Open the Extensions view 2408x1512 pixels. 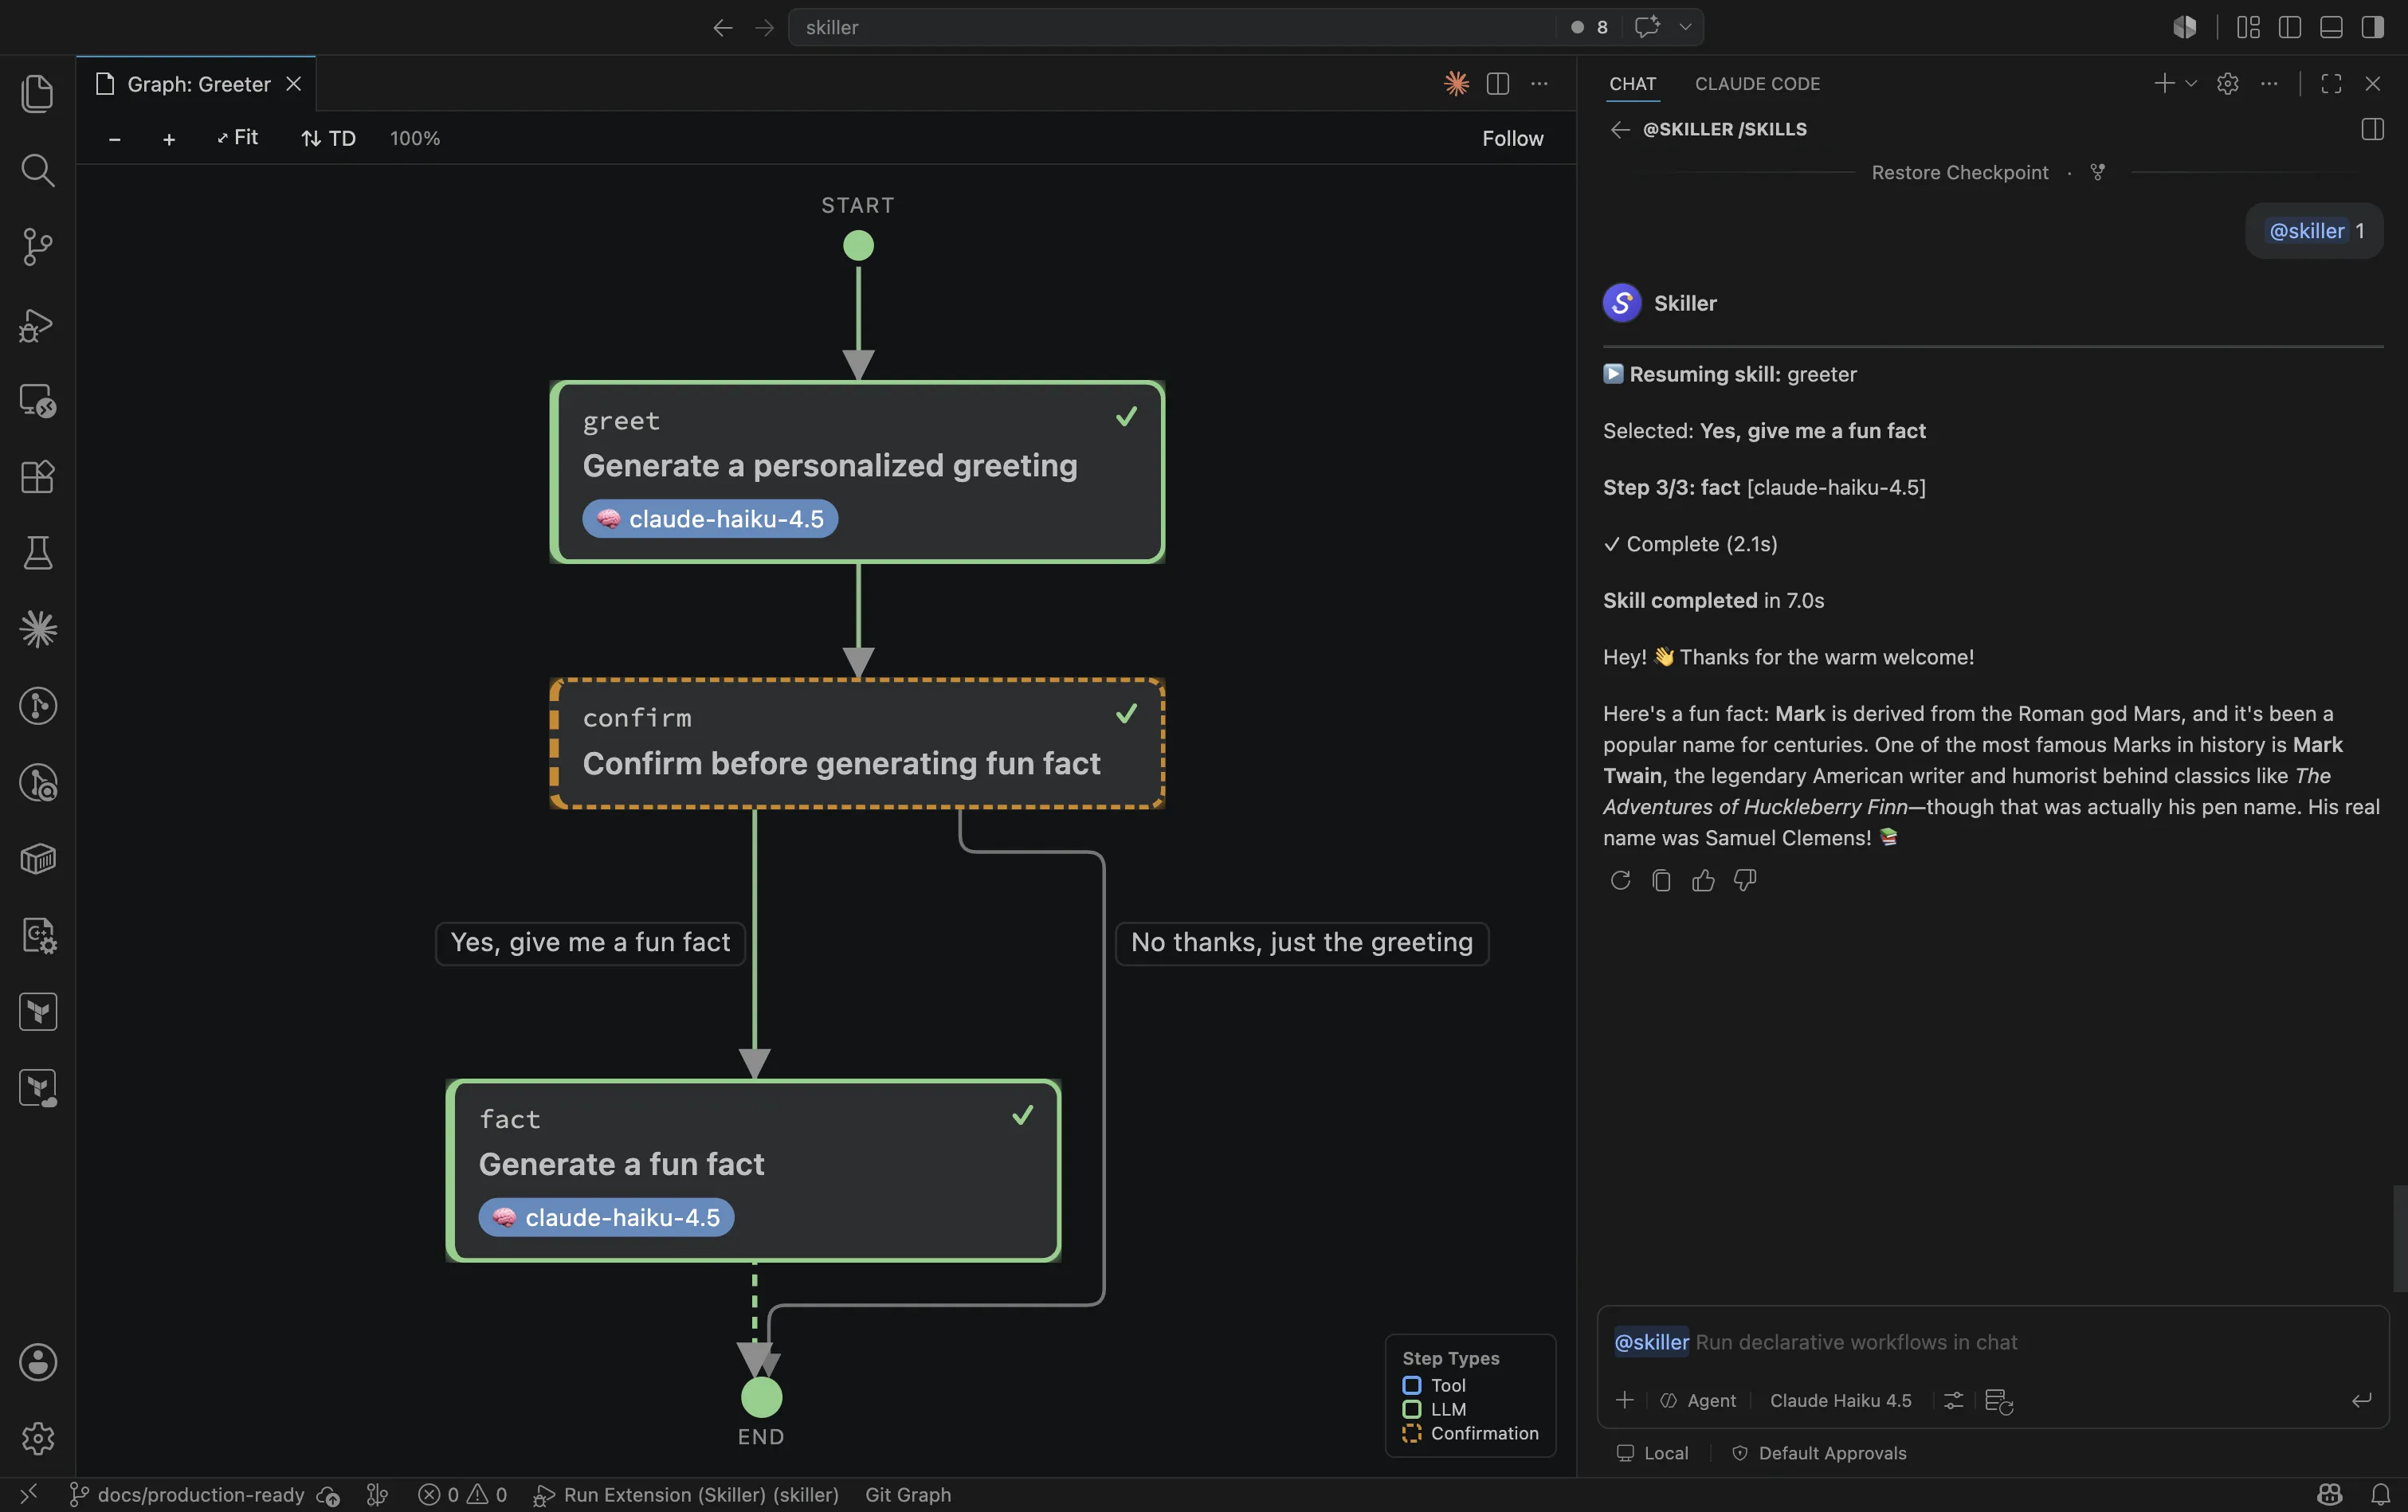click(38, 477)
